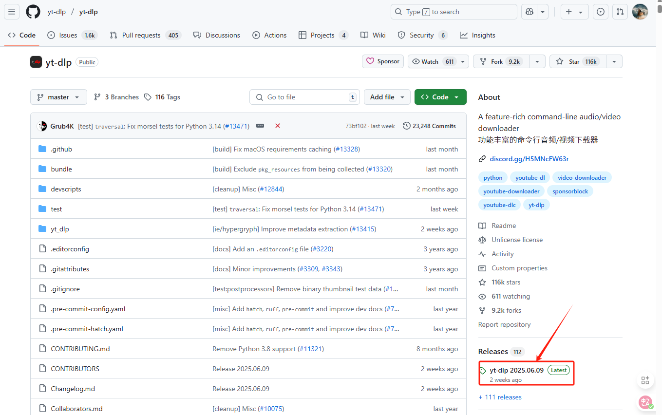This screenshot has width=662, height=415.
Task: Focus the Go to file search field
Action: [304, 97]
